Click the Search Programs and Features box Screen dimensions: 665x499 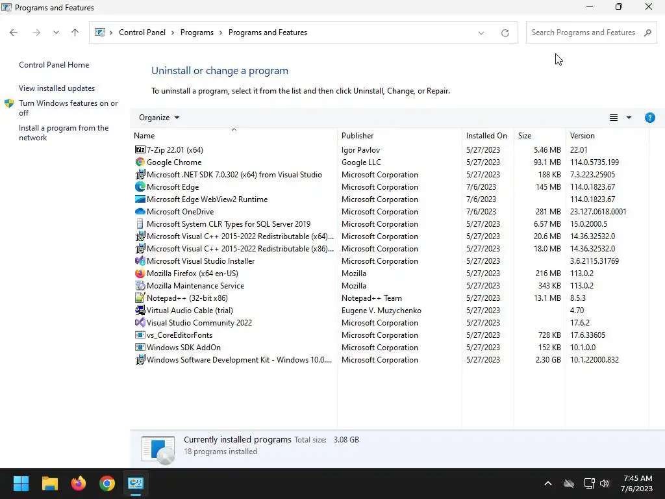pos(591,32)
